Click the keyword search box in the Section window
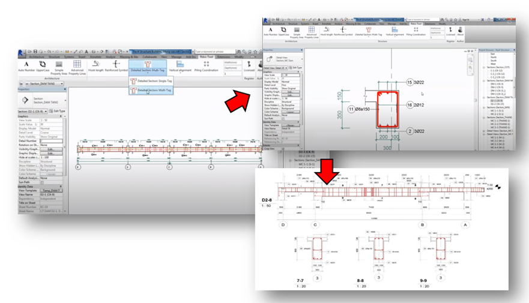Image resolution: width=529 pixels, height=303 pixels. tap(214, 52)
